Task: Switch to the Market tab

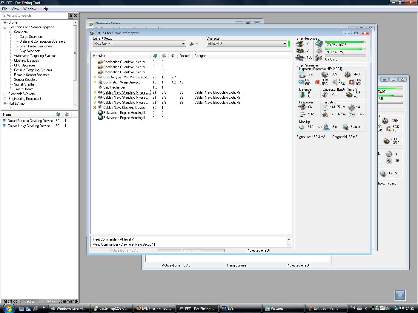Action: (10, 301)
